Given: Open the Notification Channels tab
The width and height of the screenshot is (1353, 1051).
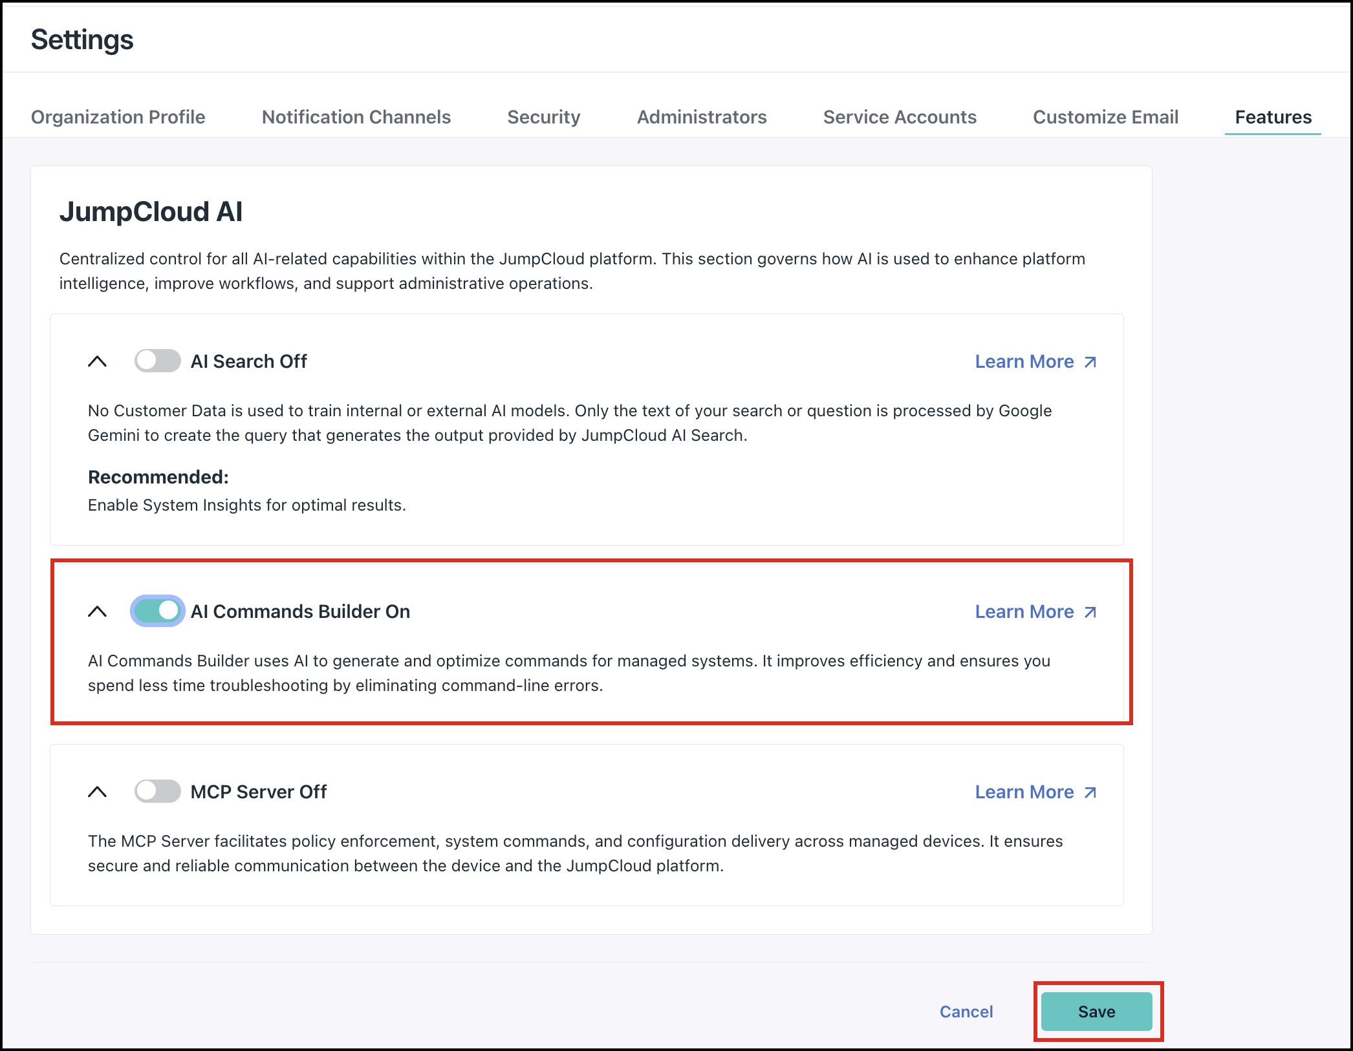Looking at the screenshot, I should click(356, 117).
